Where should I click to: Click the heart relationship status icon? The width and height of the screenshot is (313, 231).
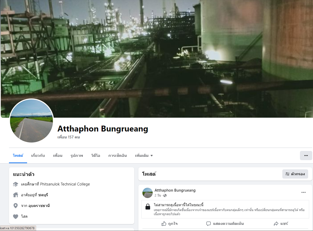click(x=16, y=216)
